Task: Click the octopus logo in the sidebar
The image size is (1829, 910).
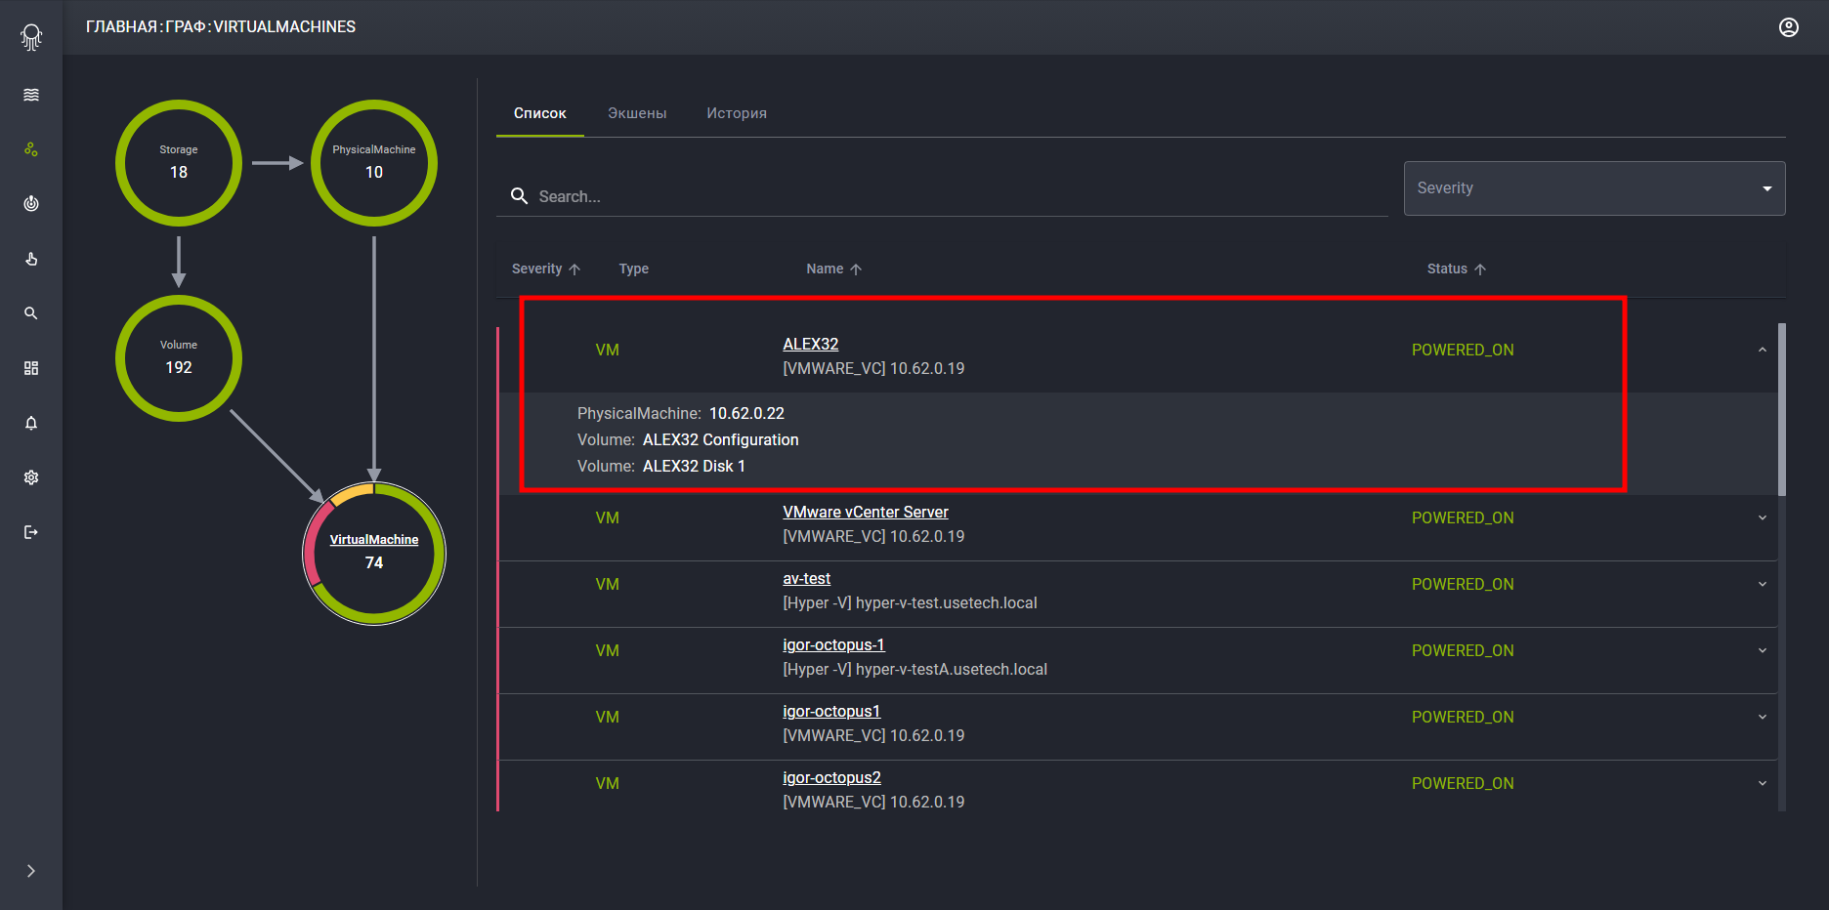Action: [31, 37]
